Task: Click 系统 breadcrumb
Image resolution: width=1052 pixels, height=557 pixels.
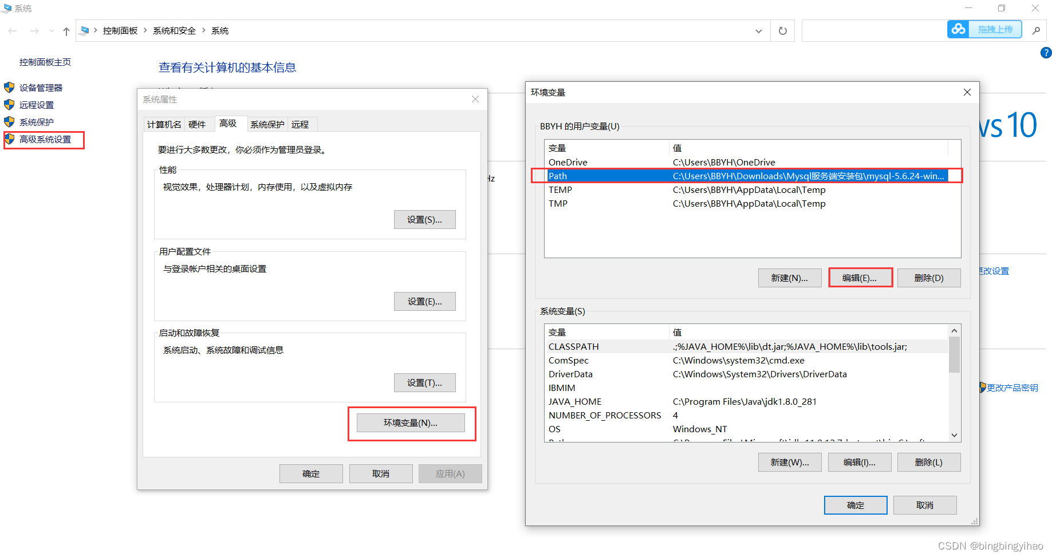Action: point(220,30)
